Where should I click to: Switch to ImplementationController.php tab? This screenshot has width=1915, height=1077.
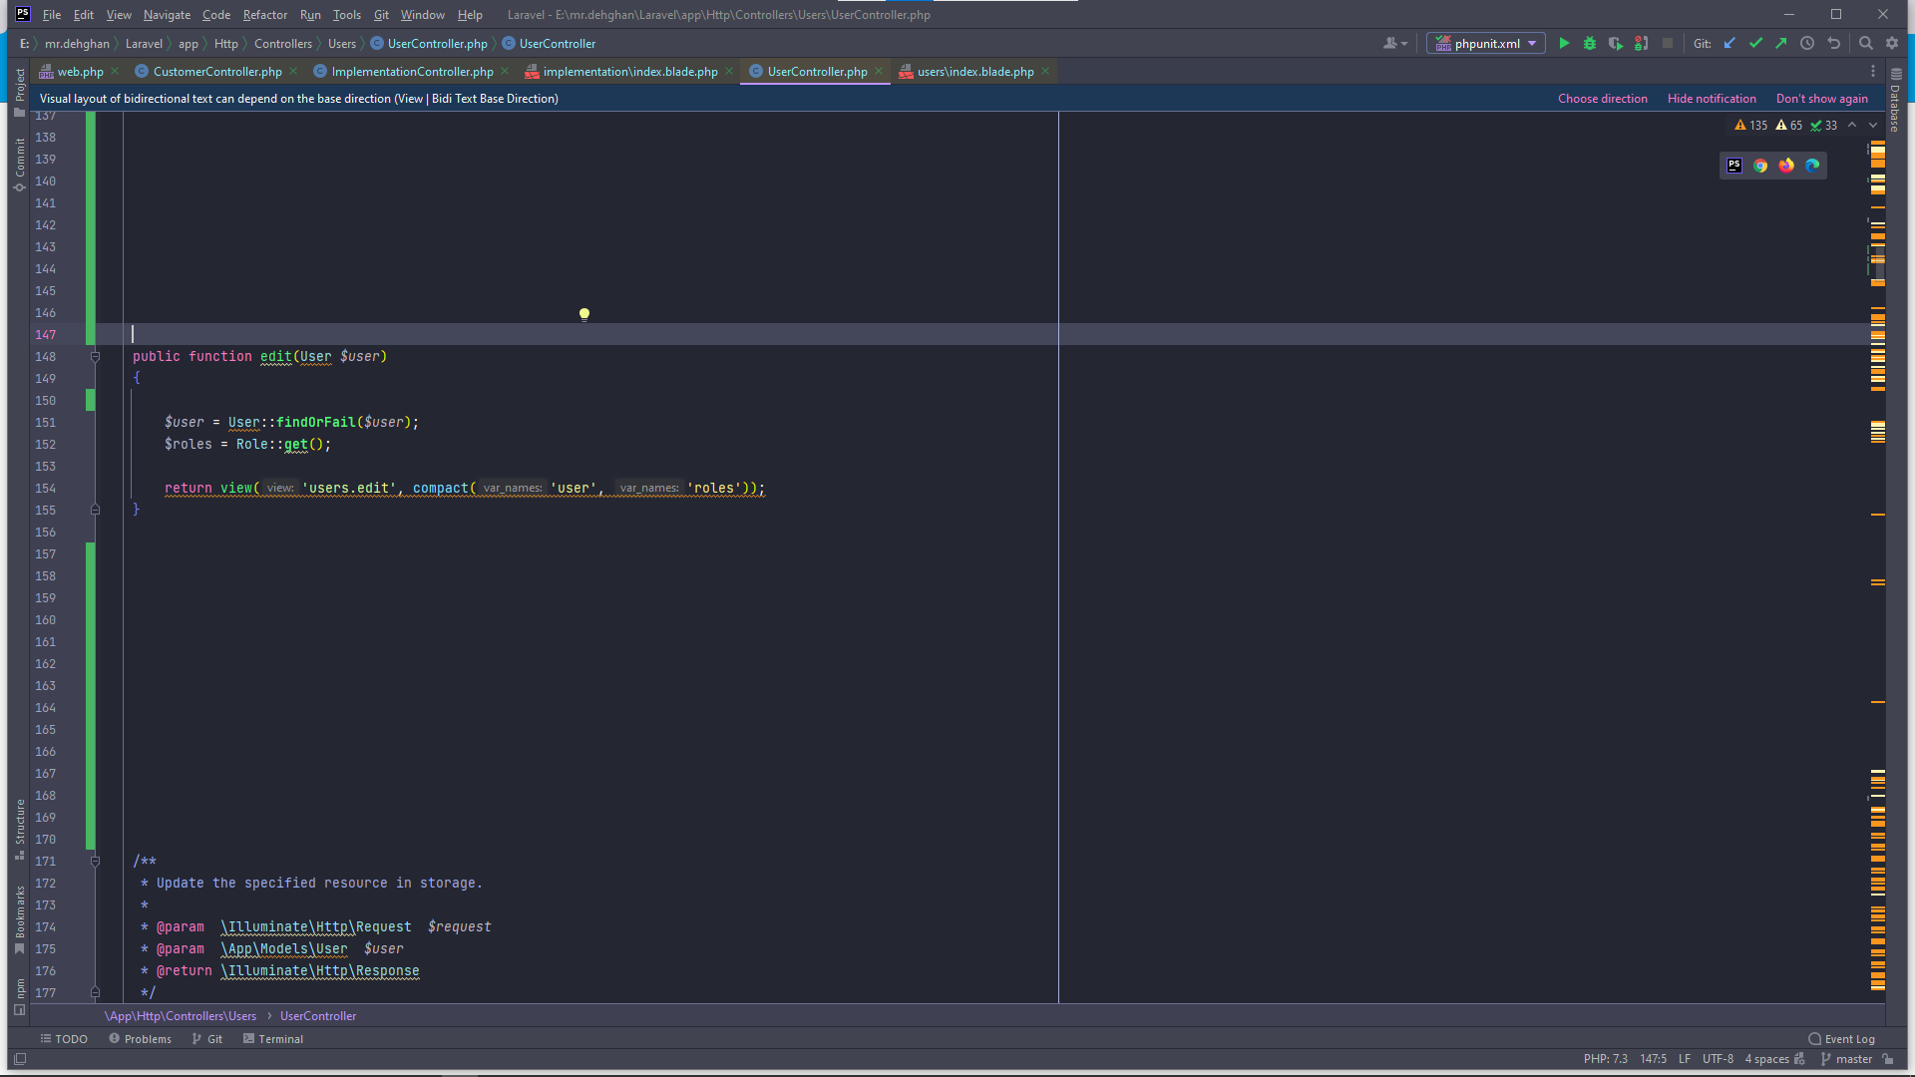point(412,72)
